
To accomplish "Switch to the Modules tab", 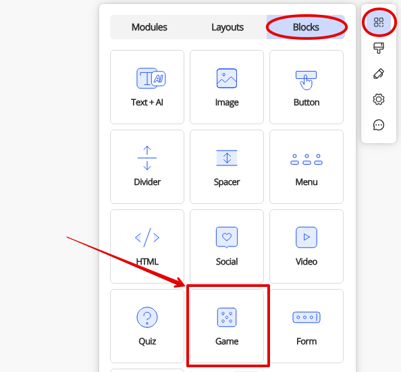I will click(x=149, y=27).
